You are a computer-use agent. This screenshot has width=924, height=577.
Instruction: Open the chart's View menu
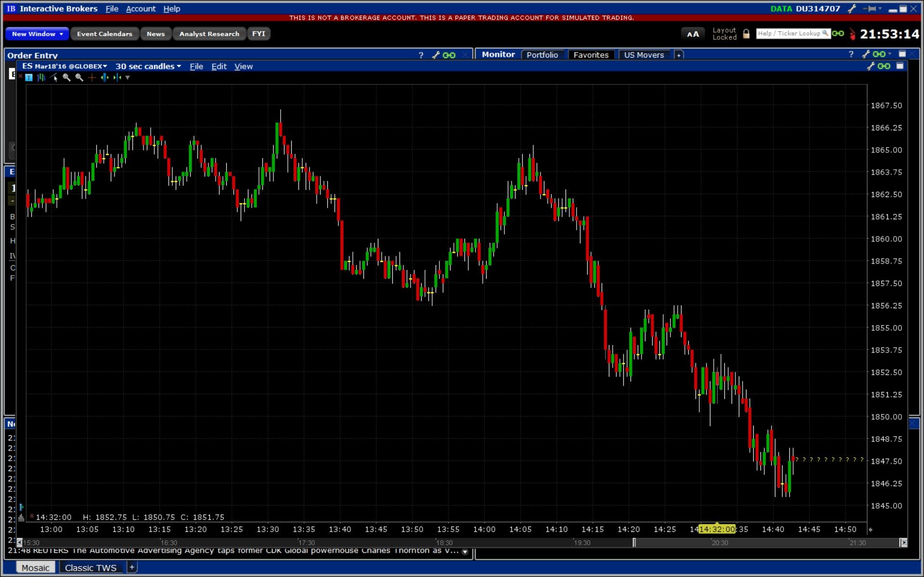243,66
